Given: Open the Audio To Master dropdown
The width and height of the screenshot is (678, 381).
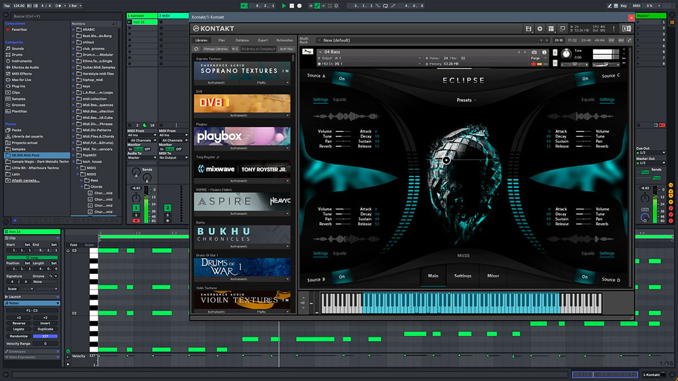Looking at the screenshot, I should coord(141,157).
